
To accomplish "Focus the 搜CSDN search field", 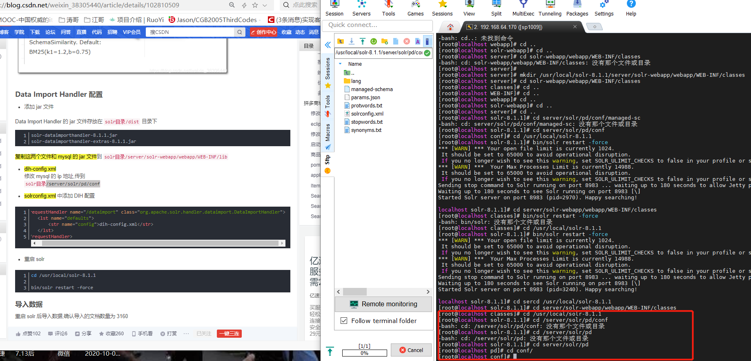I will tap(190, 32).
